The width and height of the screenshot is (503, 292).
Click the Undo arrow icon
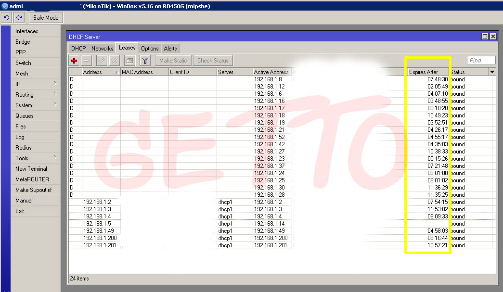point(7,18)
